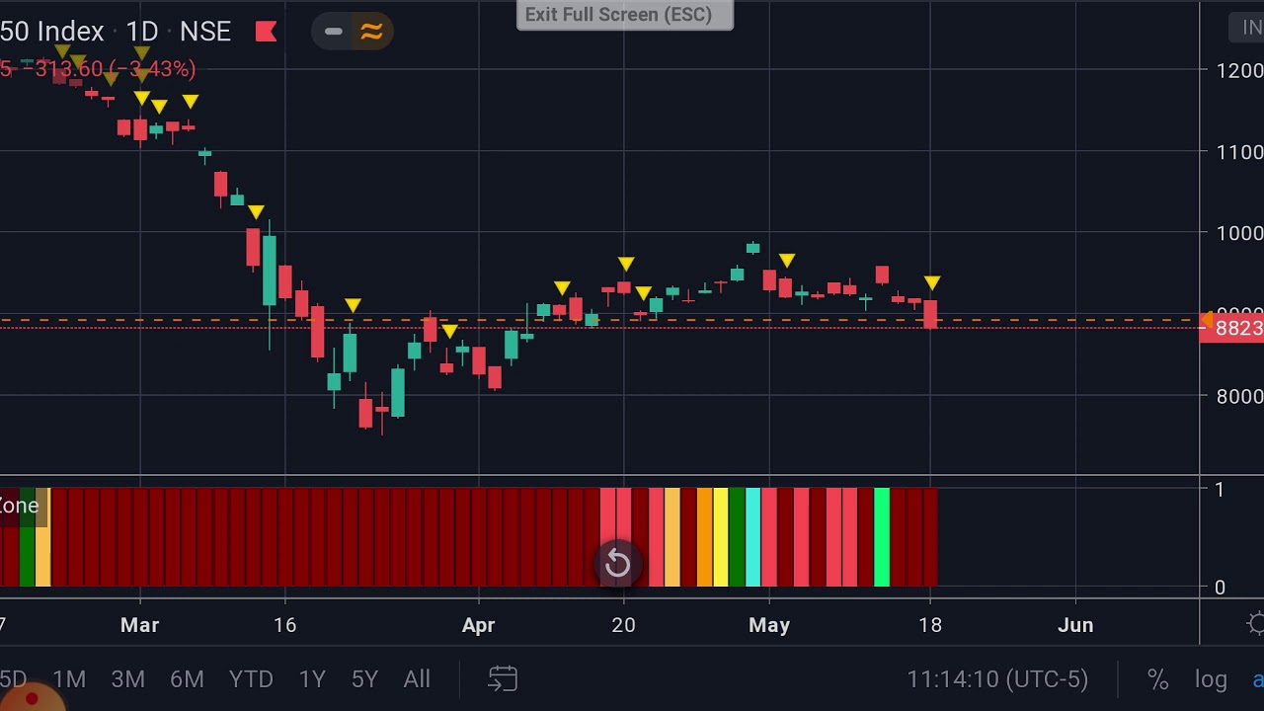Click the 1100 price axis label
This screenshot has width=1264, height=711.
[1239, 152]
